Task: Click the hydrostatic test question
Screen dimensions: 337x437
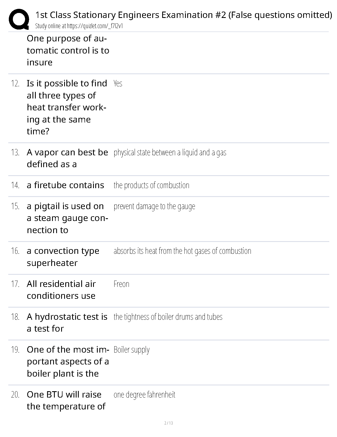Action: click(67, 323)
